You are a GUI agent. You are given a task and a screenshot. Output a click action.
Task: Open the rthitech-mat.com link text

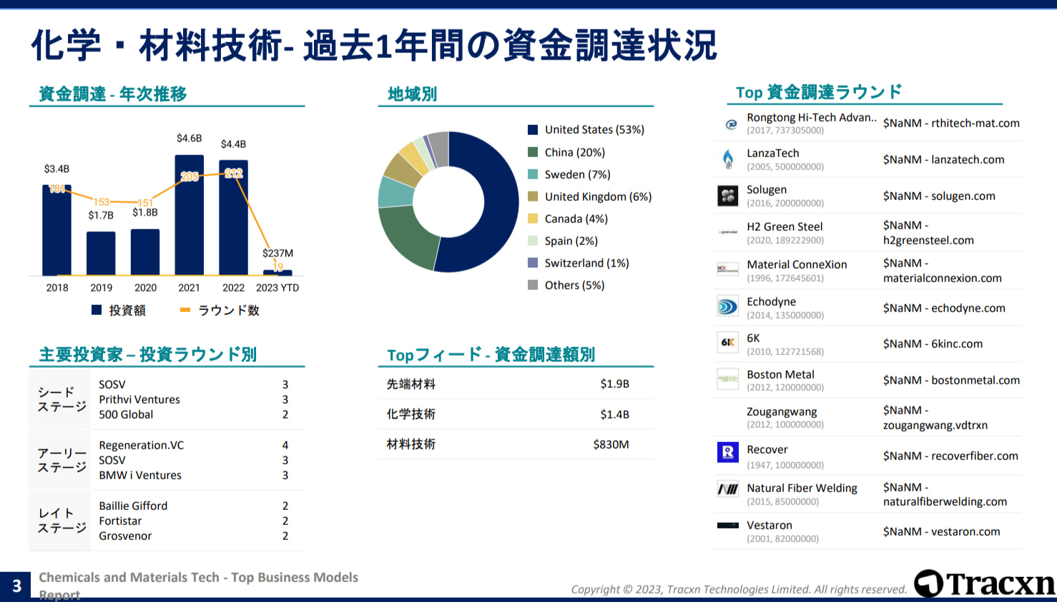975,123
